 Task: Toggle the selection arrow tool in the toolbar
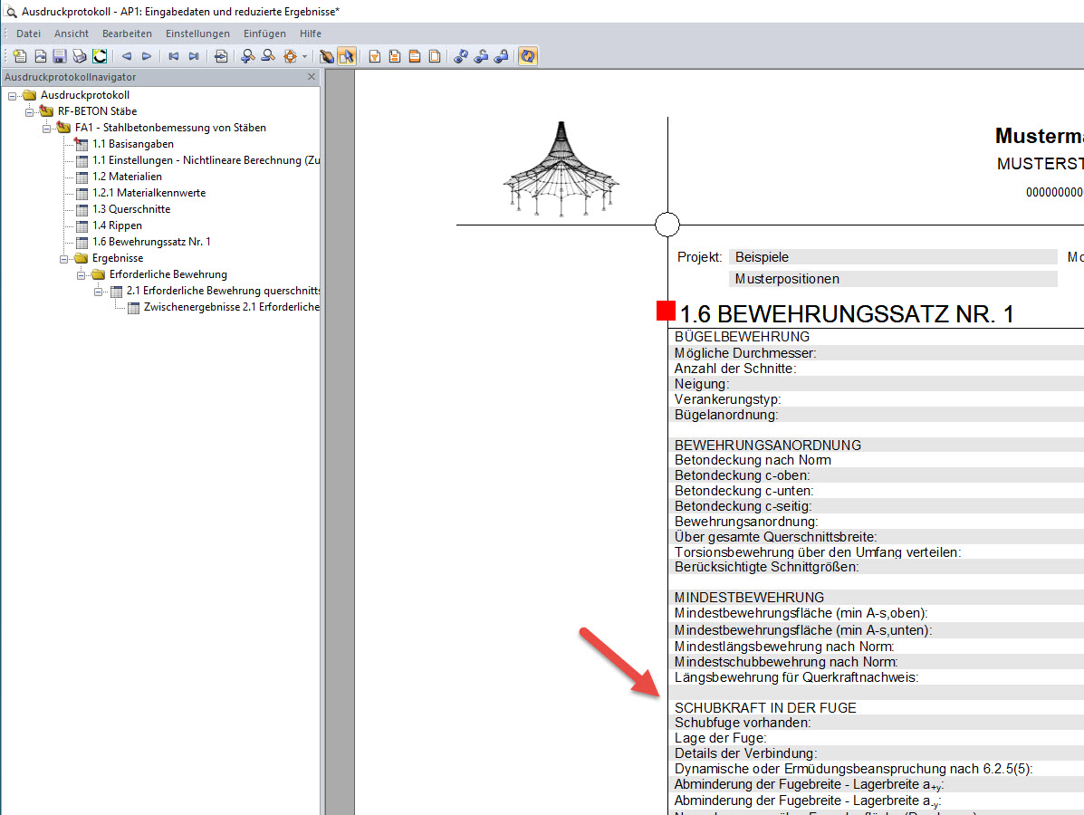(346, 55)
